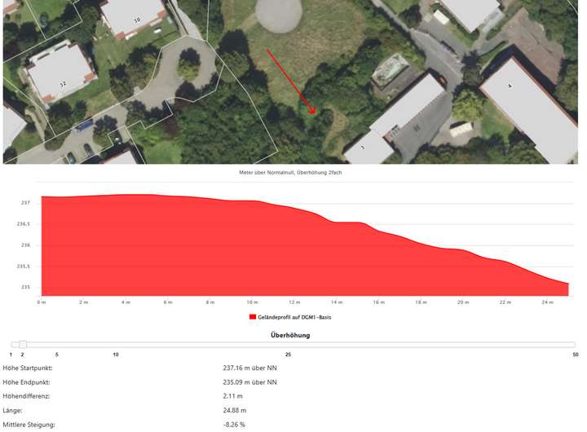587x432 pixels.
Task: Click the 237.16 m start height value
Action: pos(249,368)
